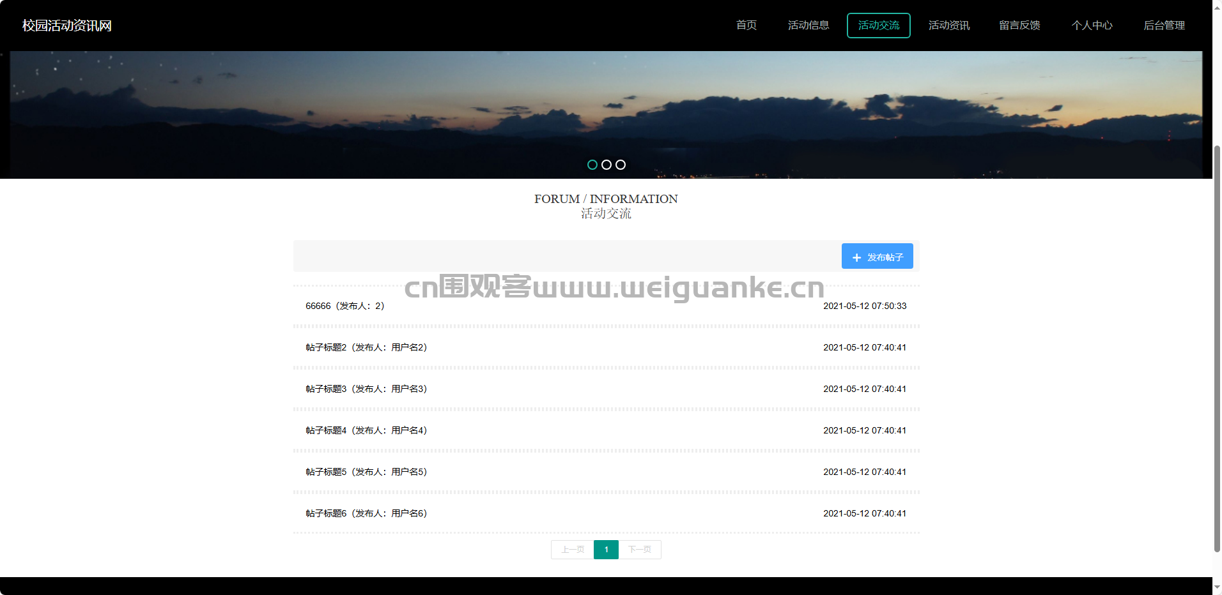This screenshot has height=595, width=1222.
Task: Open the post 帖子标题3
Action: (366, 389)
